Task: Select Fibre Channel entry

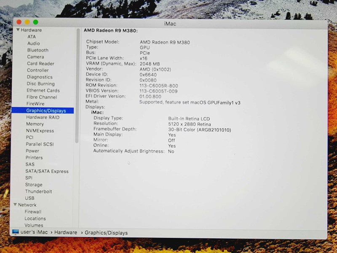Action: [x=42, y=97]
